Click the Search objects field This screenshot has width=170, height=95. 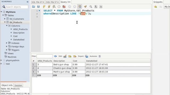(15, 7)
